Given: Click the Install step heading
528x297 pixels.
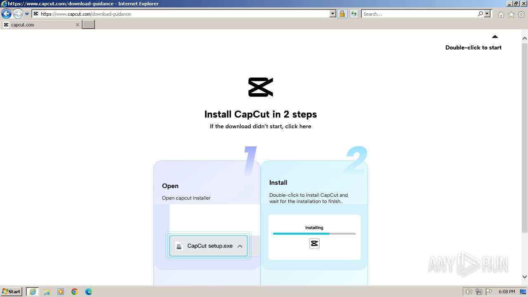Looking at the screenshot, I should coord(278,182).
